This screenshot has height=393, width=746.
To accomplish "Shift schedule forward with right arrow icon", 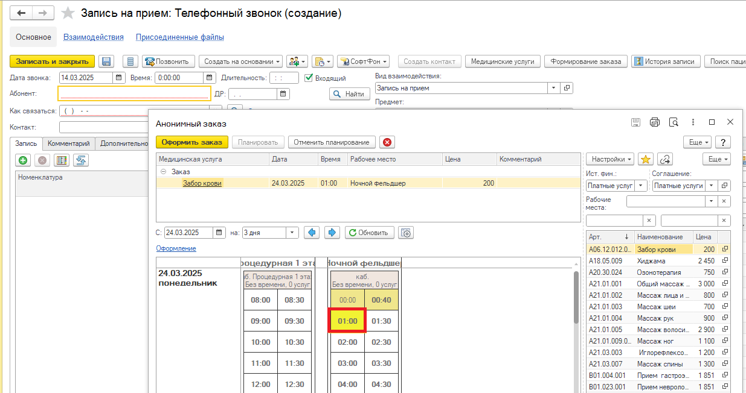I will coord(332,233).
